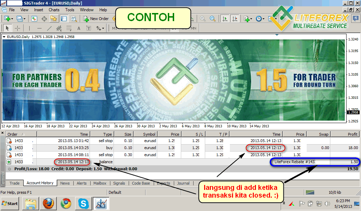Open the Help menu
361x211 pixels.
pyautogui.click(x=103, y=10)
